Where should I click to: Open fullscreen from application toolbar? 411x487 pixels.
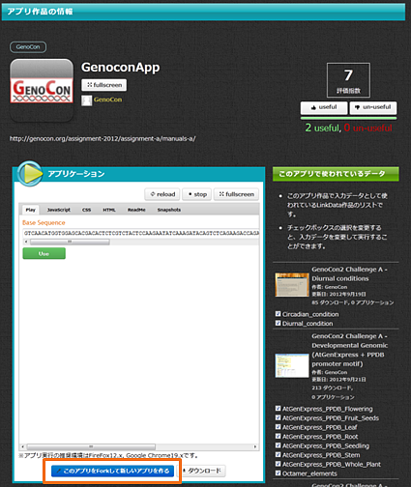[x=236, y=194]
